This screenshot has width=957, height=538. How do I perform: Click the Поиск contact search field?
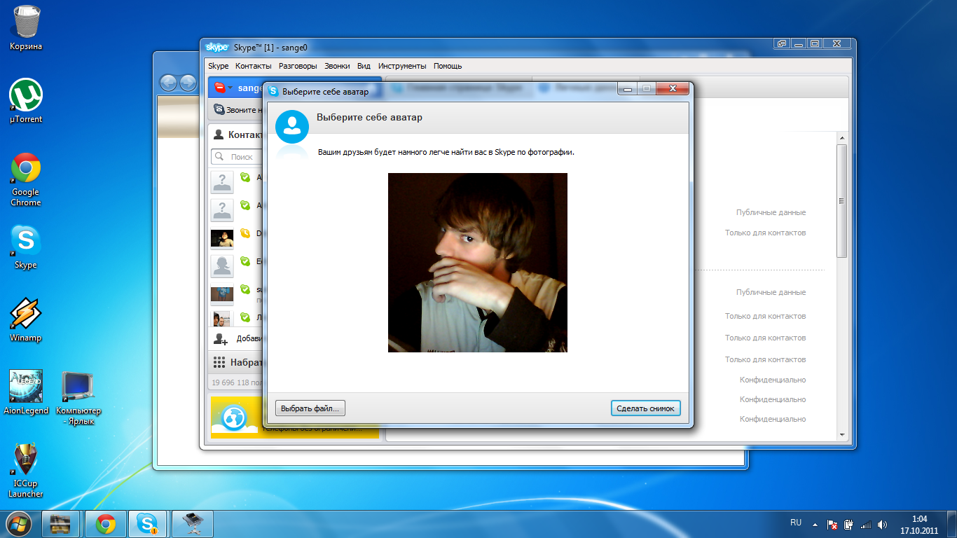pyautogui.click(x=238, y=157)
